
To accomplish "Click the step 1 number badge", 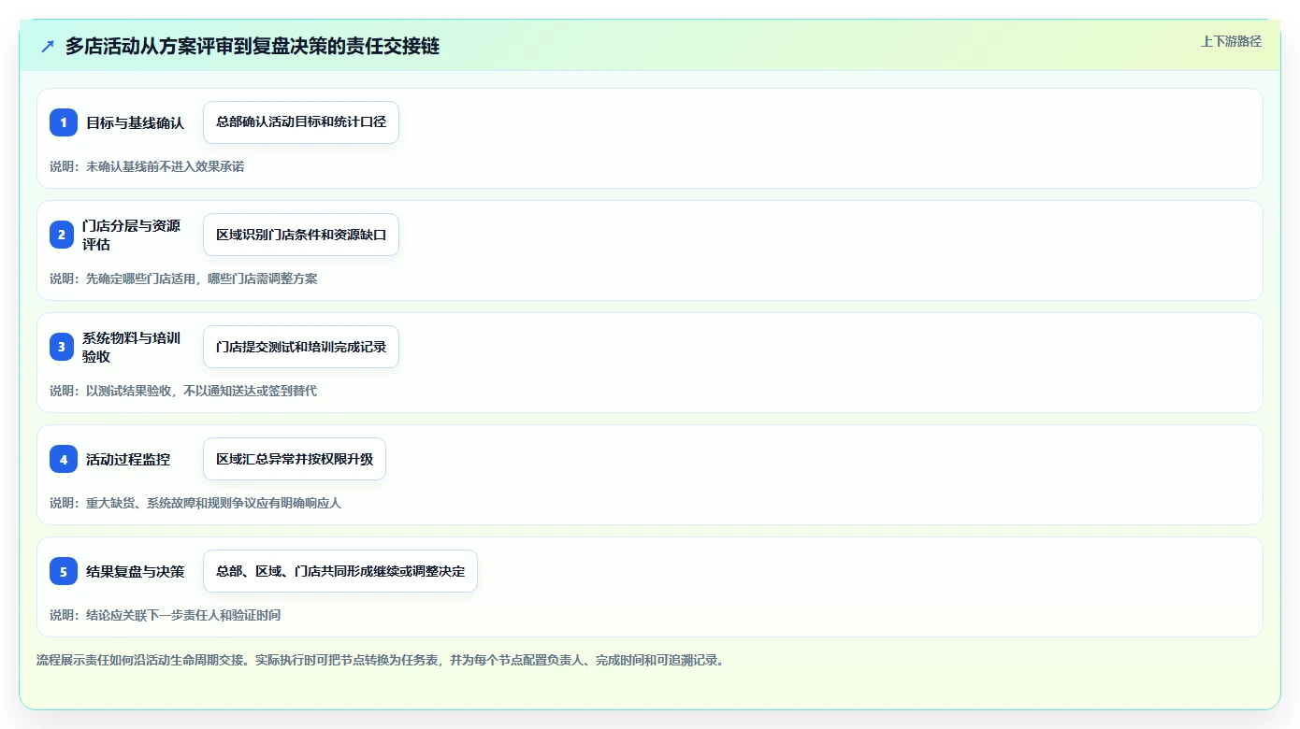I will (64, 122).
